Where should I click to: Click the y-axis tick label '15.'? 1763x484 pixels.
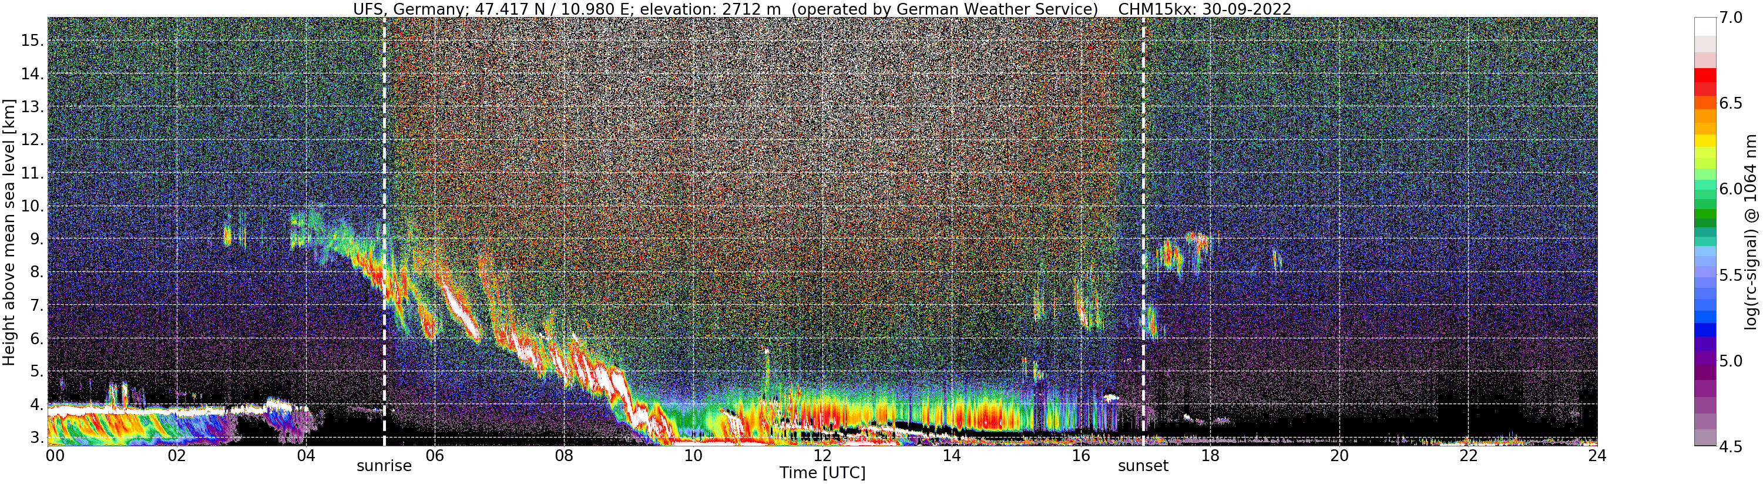pyautogui.click(x=33, y=41)
